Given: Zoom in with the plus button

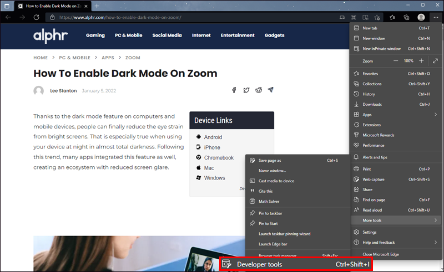Looking at the screenshot, I should pyautogui.click(x=421, y=61).
